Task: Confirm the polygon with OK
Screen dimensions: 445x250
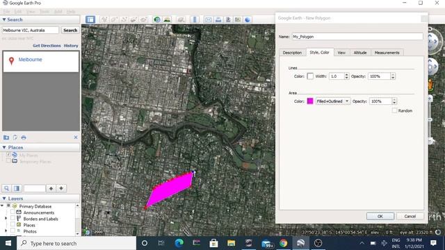Action: click(380, 216)
